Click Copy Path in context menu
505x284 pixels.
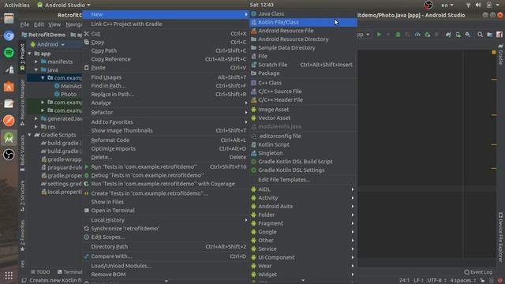pos(166,50)
